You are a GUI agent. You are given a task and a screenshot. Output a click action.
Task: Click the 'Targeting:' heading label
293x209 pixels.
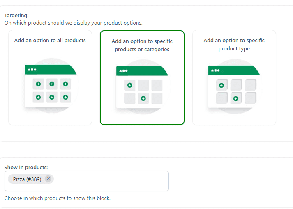(x=16, y=15)
